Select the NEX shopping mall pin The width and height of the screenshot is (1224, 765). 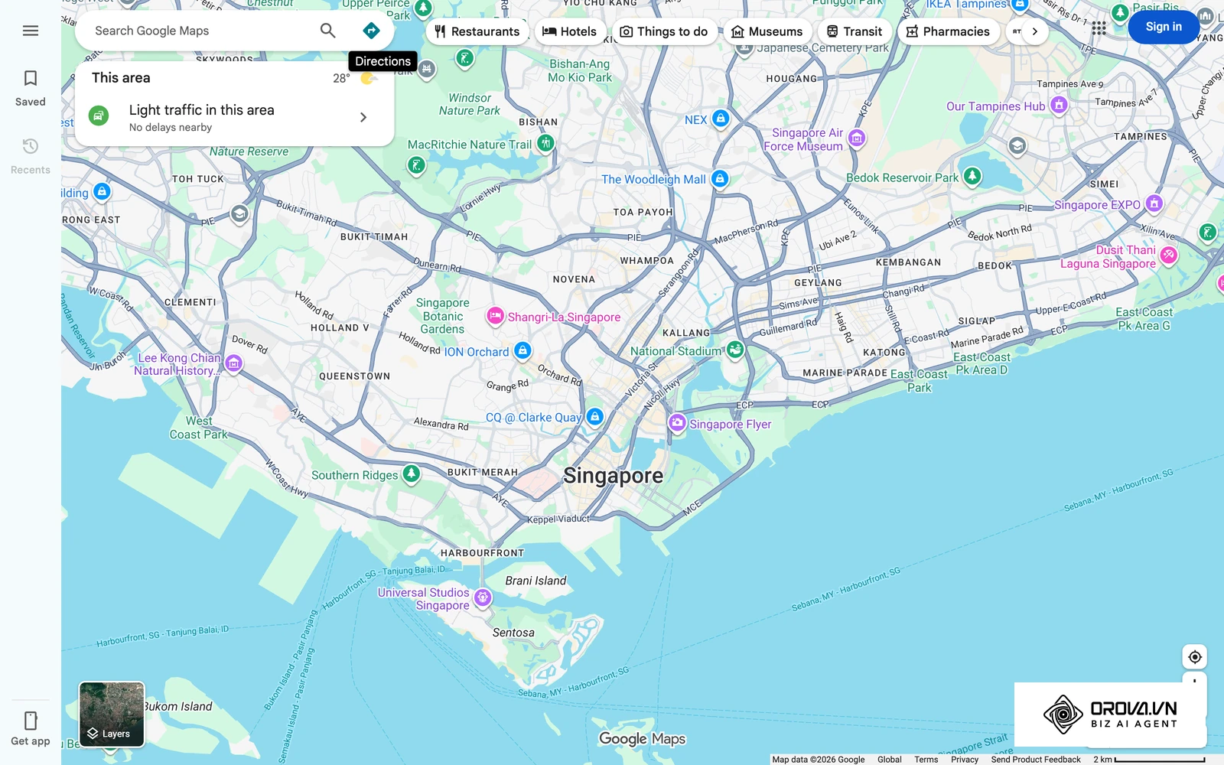click(x=721, y=119)
